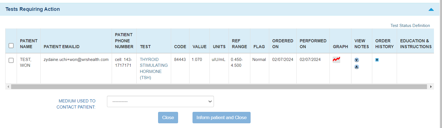Select all tests with header checkbox
Viewport: 442px width, 128px height.
tap(11, 45)
